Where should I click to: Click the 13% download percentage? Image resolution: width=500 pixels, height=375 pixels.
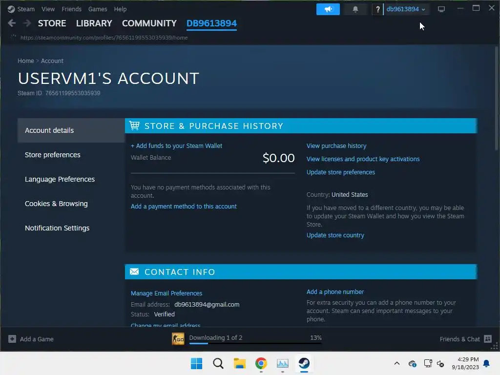(316, 337)
